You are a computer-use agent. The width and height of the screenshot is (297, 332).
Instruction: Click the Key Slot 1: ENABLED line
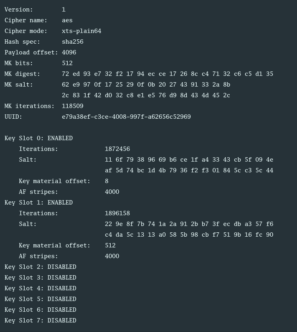coord(39,203)
